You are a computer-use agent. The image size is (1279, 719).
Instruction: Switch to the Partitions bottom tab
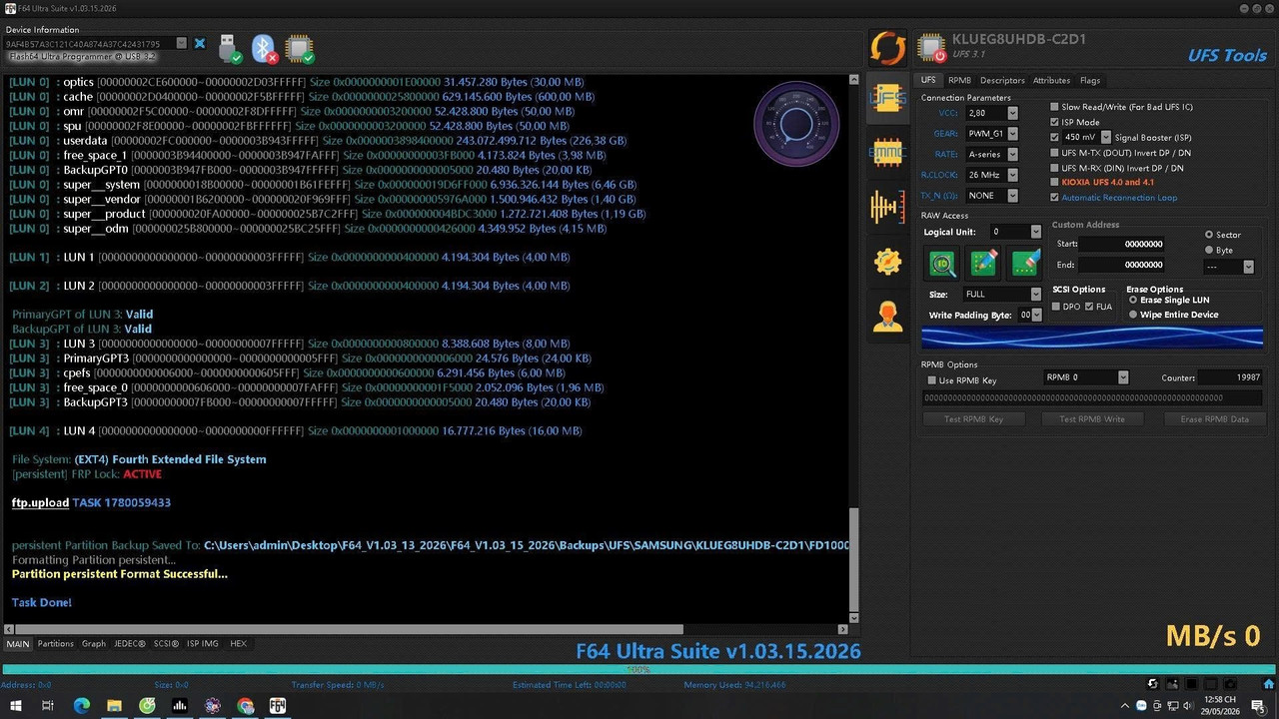(56, 644)
